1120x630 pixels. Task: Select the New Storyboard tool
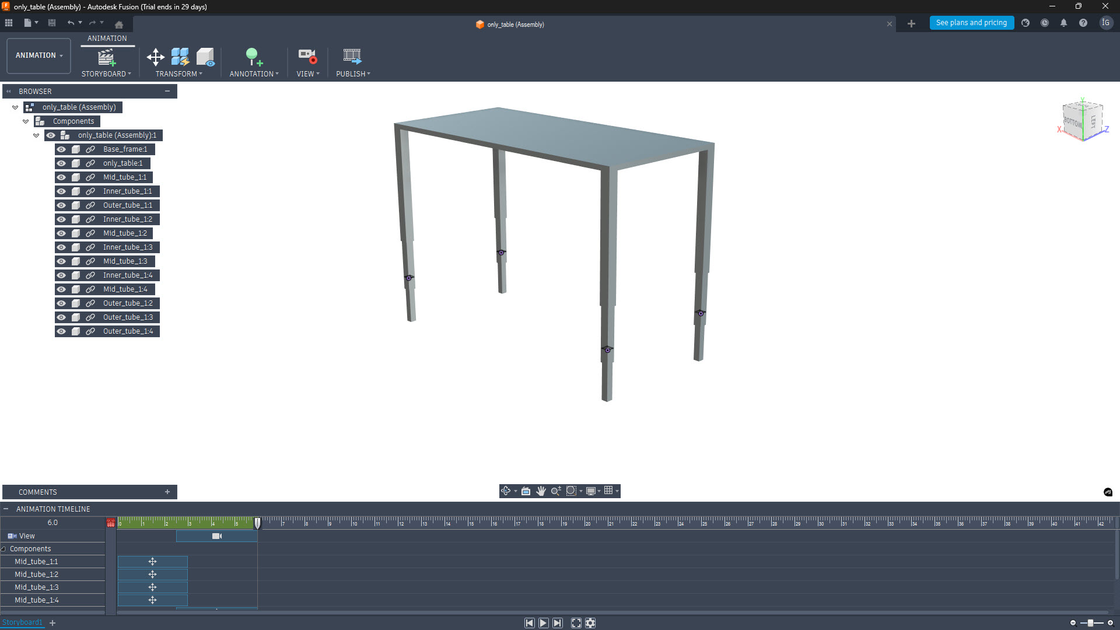106,58
